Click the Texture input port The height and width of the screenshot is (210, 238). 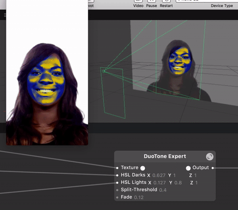click(x=117, y=168)
